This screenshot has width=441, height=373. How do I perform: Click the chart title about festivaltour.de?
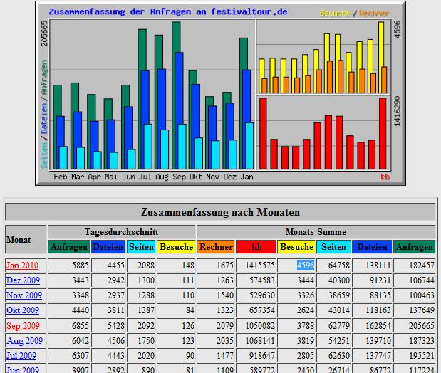(168, 12)
